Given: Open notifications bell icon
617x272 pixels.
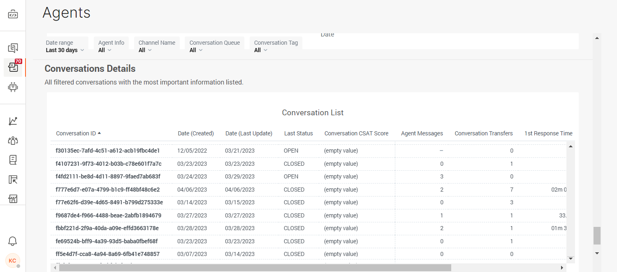Looking at the screenshot, I should 13,241.
